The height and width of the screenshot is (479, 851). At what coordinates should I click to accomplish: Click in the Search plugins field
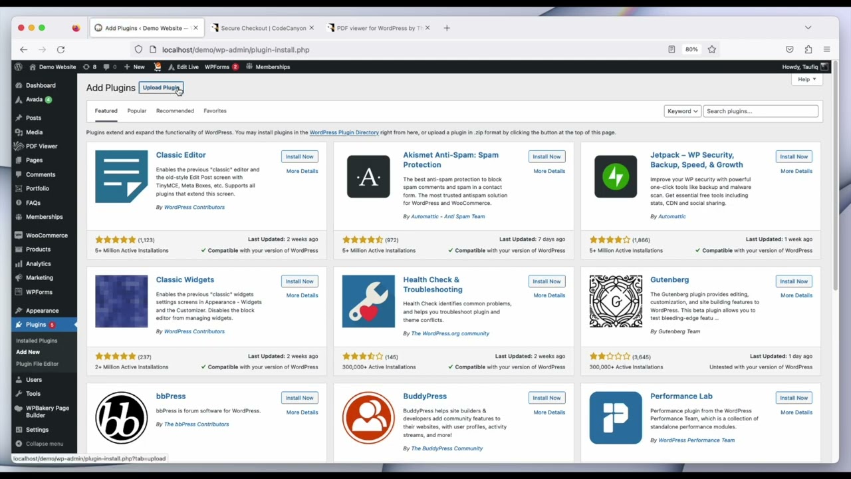pos(761,111)
